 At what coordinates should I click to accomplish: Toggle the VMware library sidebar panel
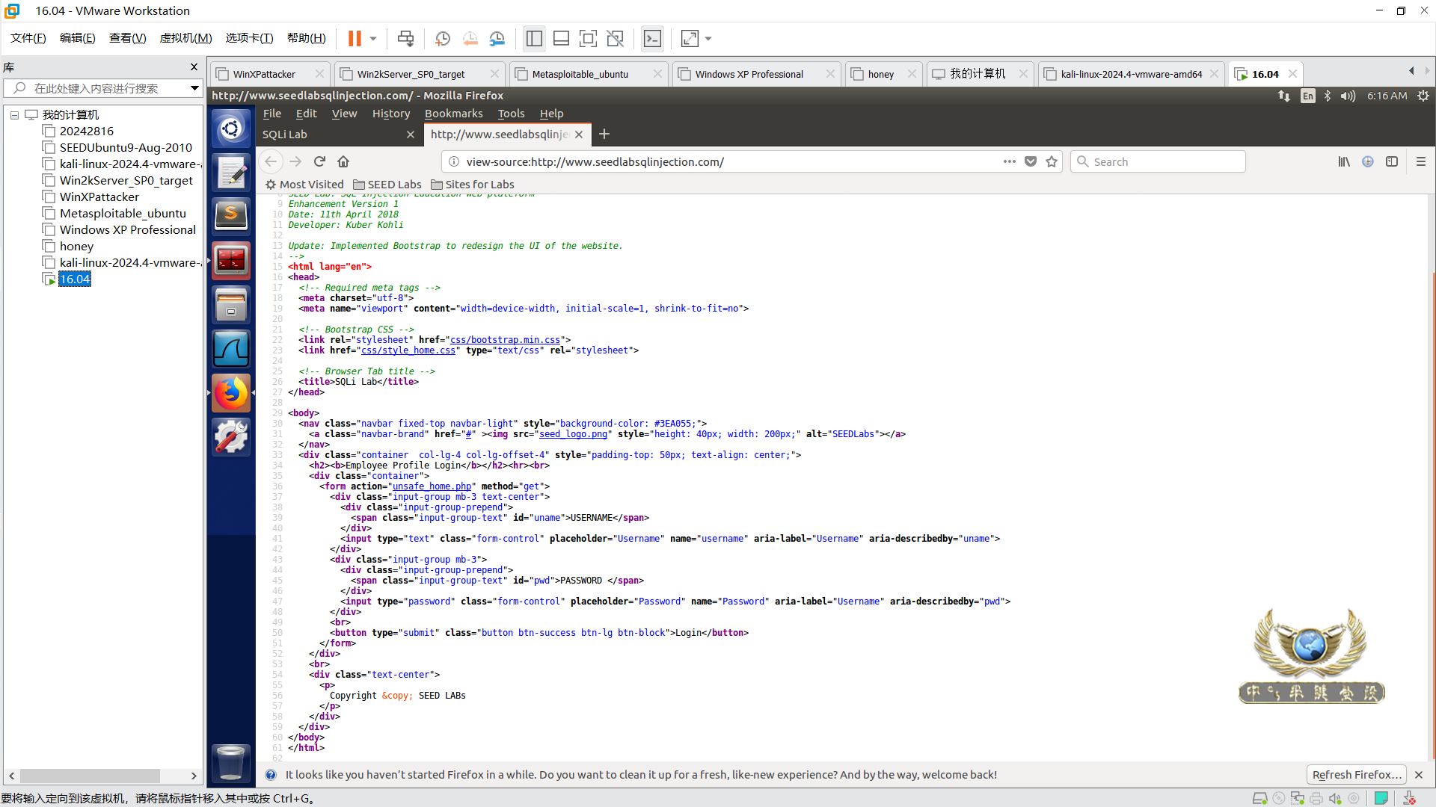click(534, 38)
